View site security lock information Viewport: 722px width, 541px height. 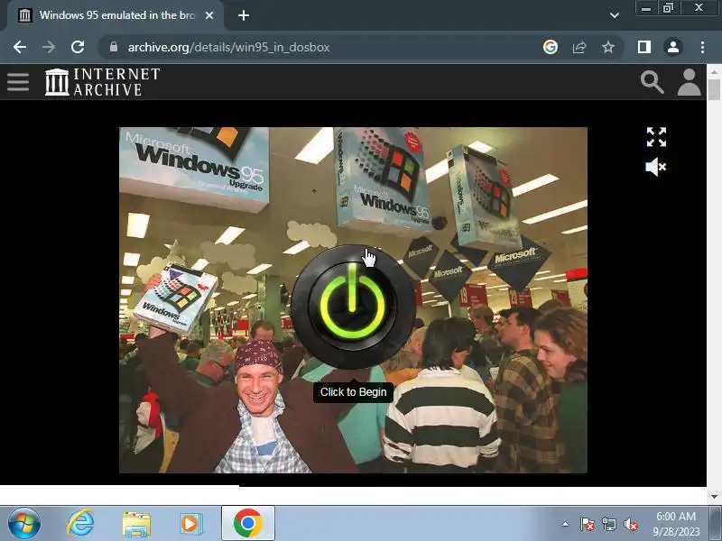point(114,47)
